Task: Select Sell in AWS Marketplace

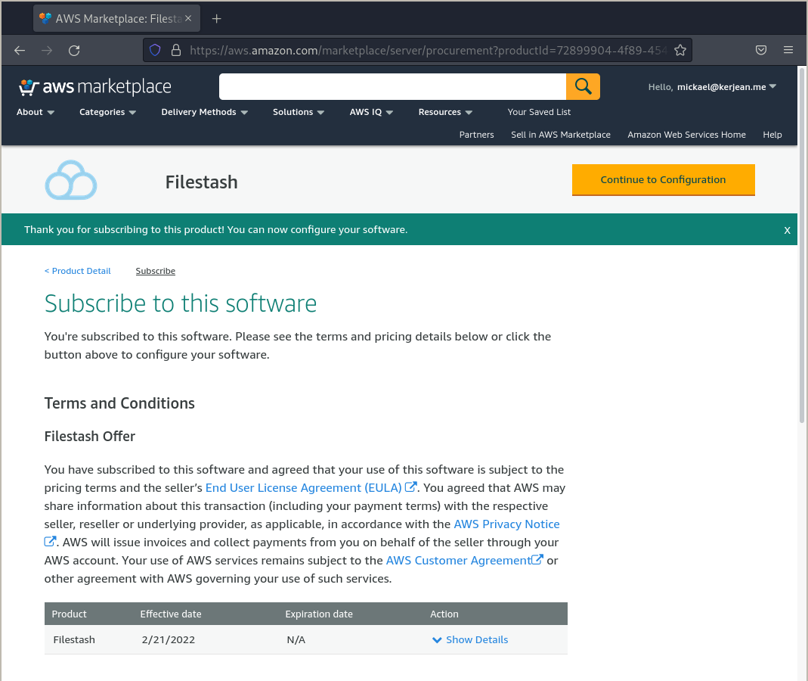Action: (561, 135)
